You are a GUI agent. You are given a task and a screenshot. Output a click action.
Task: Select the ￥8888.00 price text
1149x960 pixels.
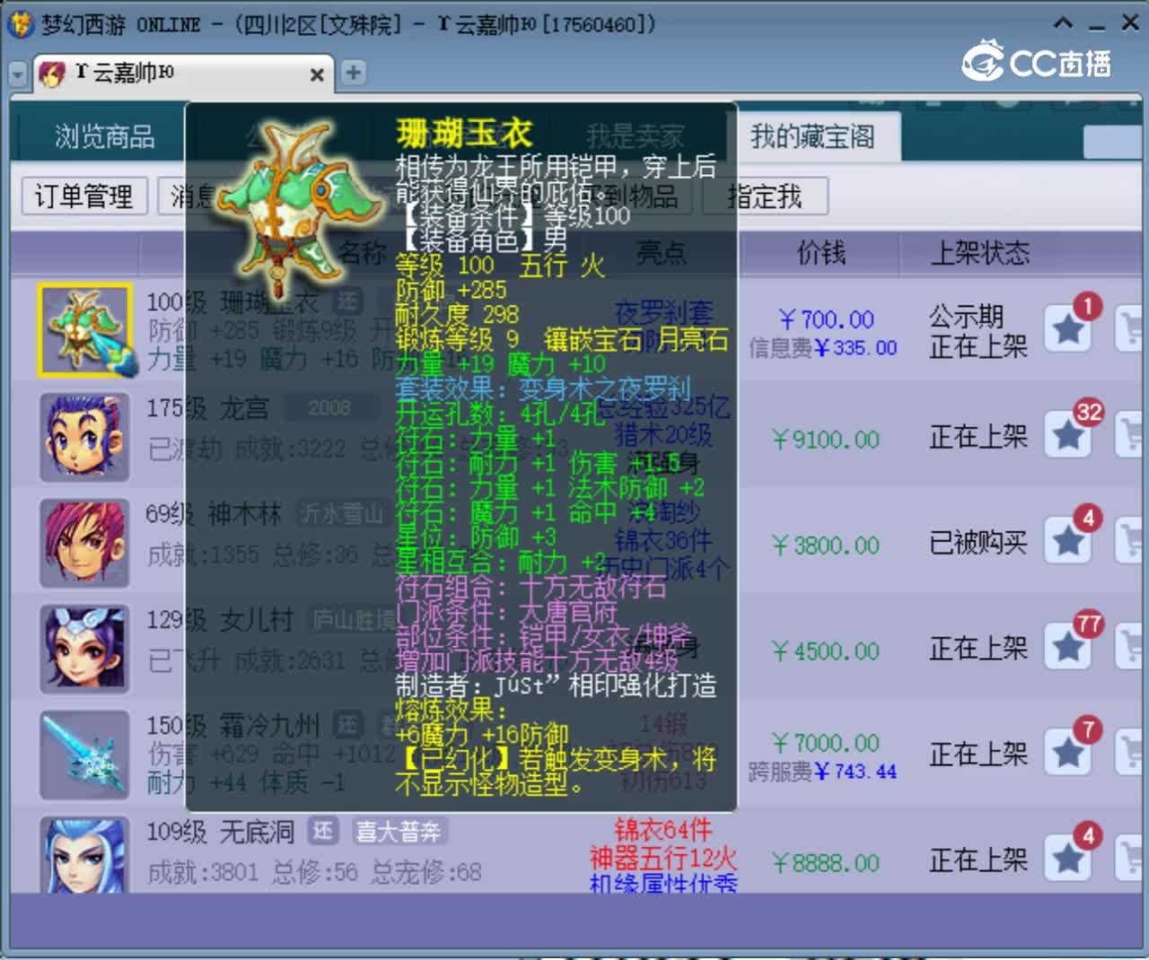point(826,863)
